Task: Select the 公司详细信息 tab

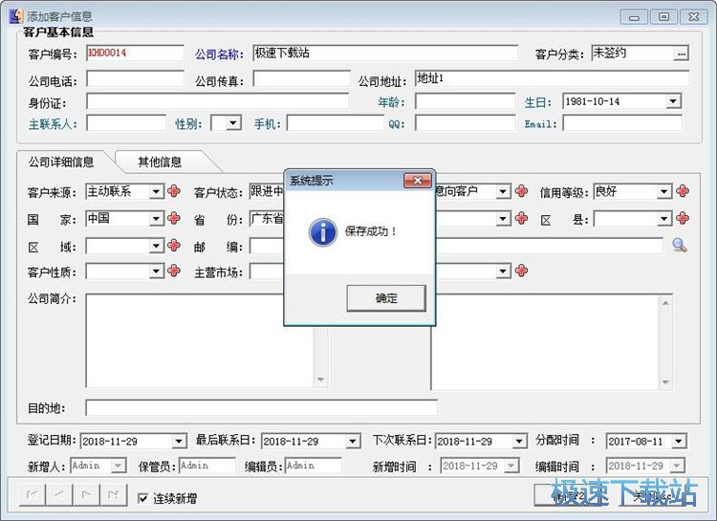Action: pos(61,162)
